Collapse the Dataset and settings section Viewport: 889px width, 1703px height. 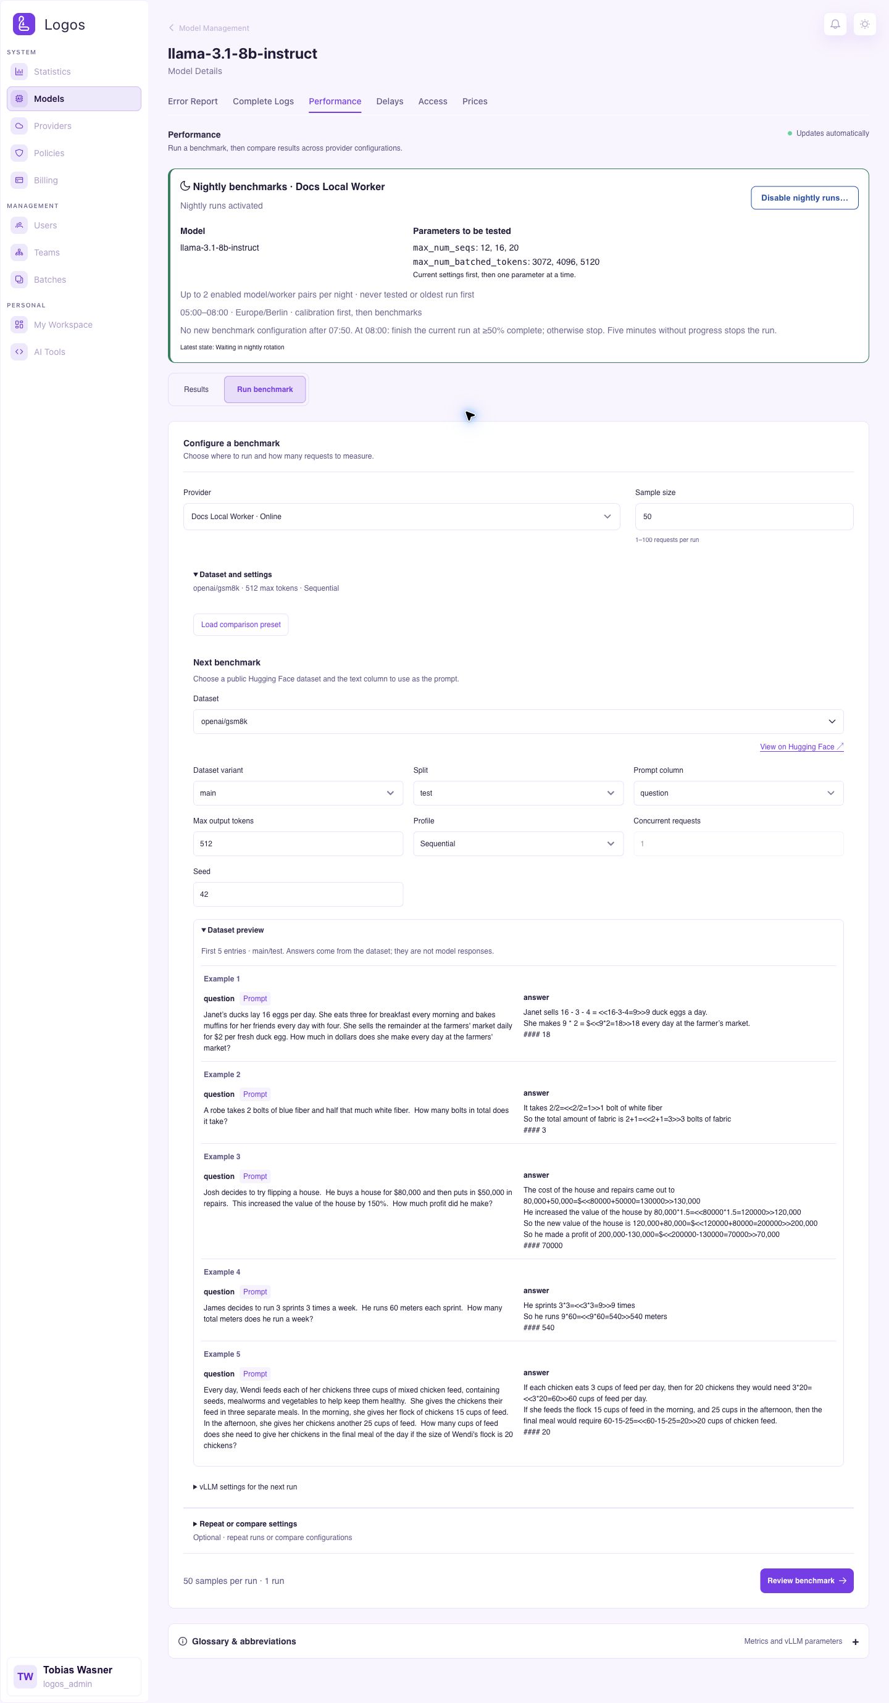coord(232,575)
